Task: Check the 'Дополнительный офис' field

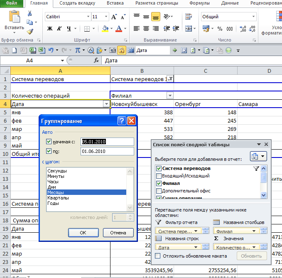Action: [159, 191]
